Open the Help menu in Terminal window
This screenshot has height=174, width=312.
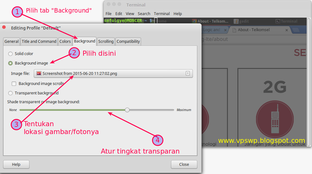pyautogui.click(x=177, y=14)
